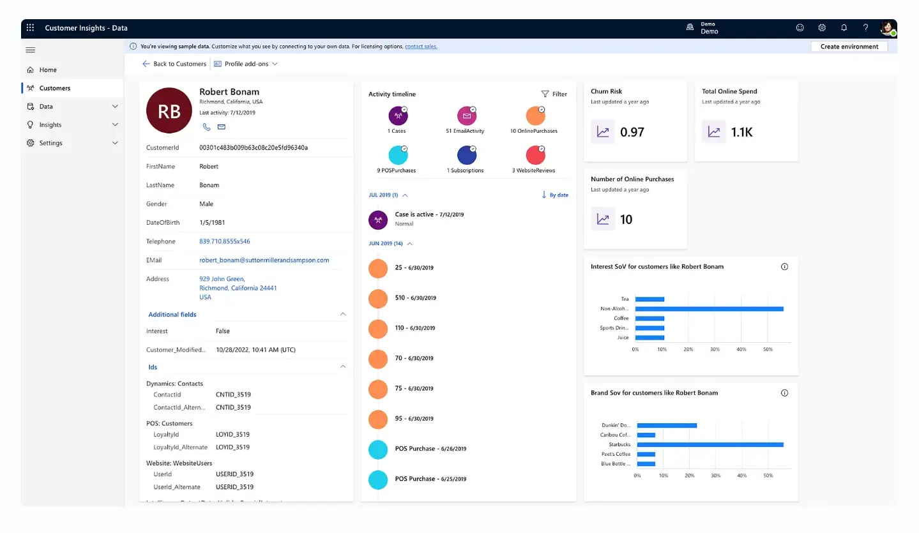Collapse the Additional fields section

343,315
